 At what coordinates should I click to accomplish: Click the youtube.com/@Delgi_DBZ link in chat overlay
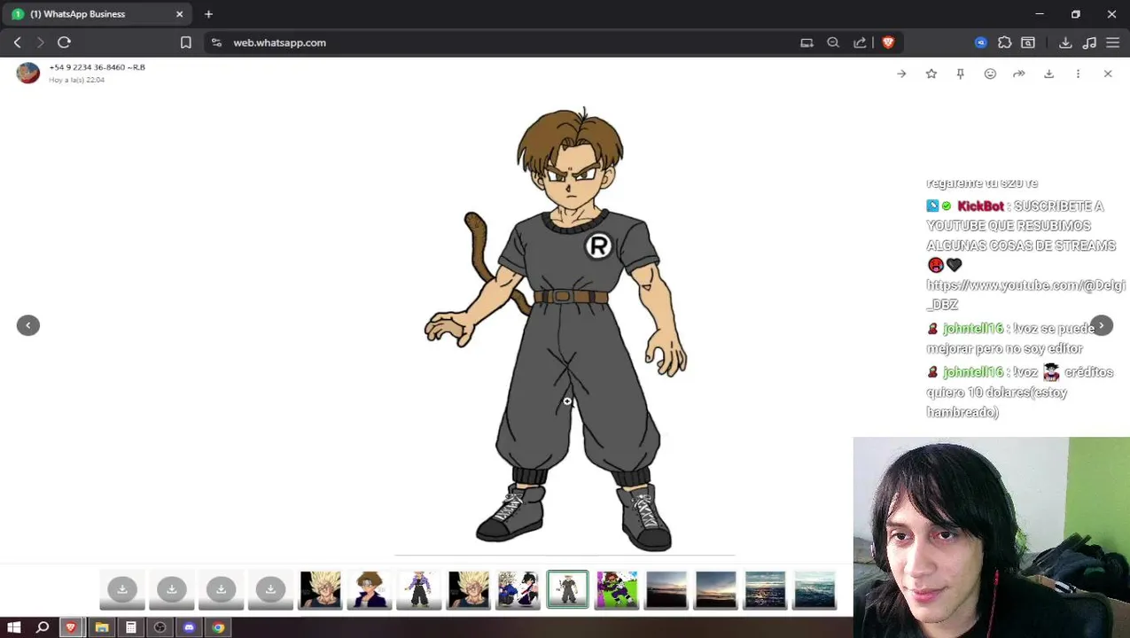pyautogui.click(x=1025, y=294)
